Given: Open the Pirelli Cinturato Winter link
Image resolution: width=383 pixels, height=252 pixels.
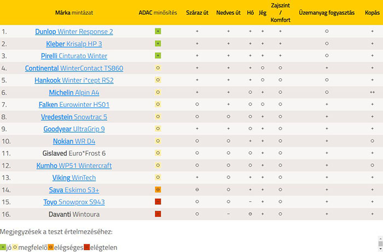Looking at the screenshot, I should click(74, 56).
